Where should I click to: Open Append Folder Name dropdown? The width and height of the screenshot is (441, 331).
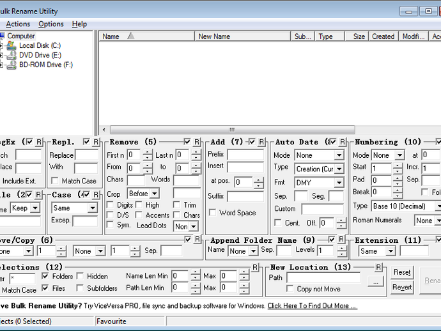253,251
